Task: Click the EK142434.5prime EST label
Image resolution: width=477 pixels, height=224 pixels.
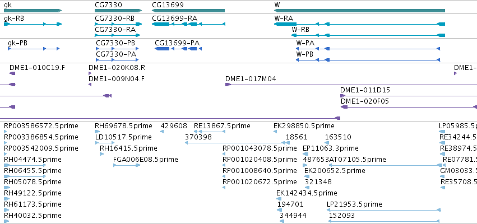Action: (x=307, y=193)
